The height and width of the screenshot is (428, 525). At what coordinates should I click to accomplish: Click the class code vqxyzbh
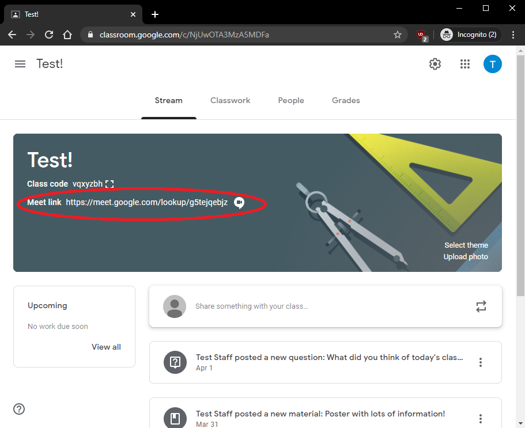(88, 184)
